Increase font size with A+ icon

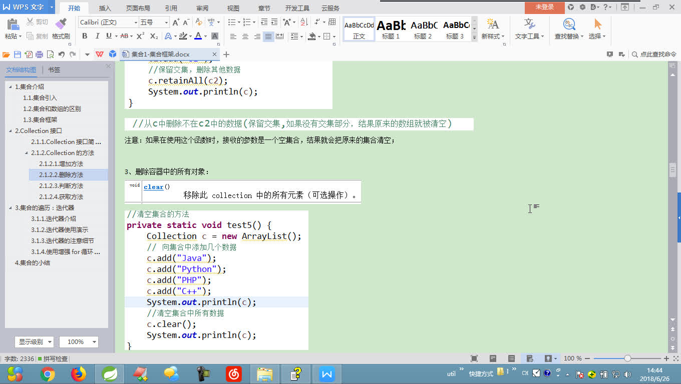click(x=176, y=22)
